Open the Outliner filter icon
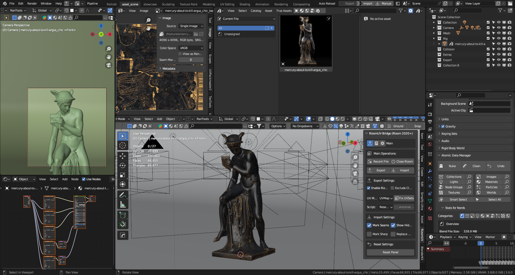Viewport: 515px width, 275px height. tap(501, 10)
